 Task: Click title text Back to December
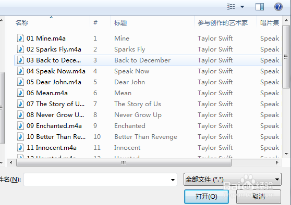142,60
